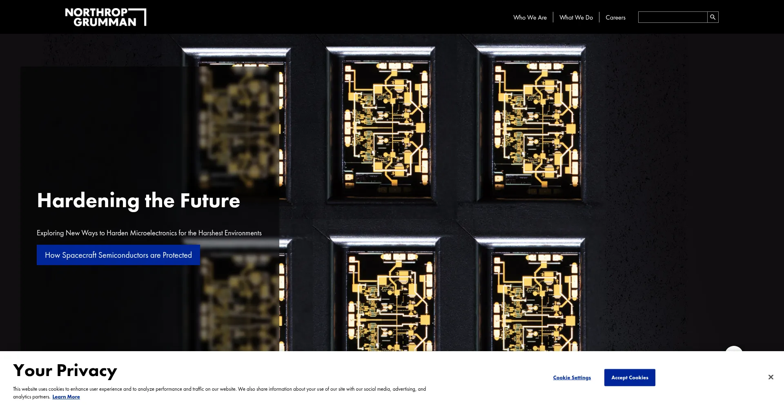
Task: Expand the Who We Are navigation dropdown
Action: coord(530,17)
